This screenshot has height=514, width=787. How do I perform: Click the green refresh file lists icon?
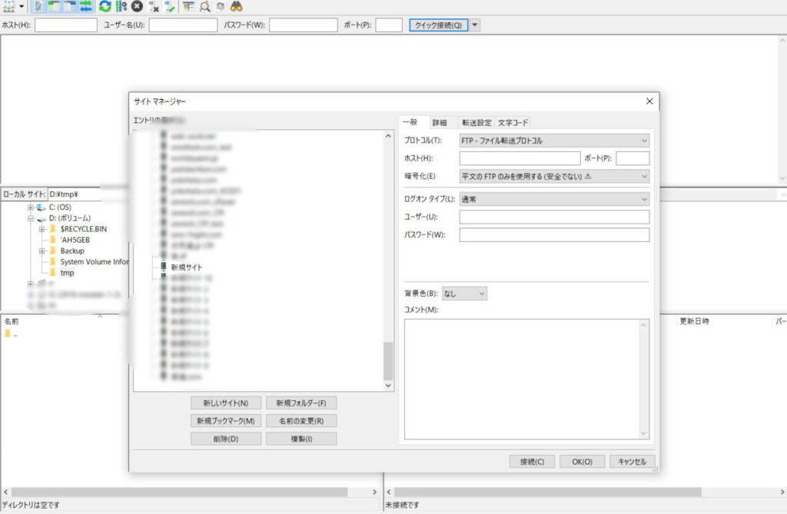[105, 6]
